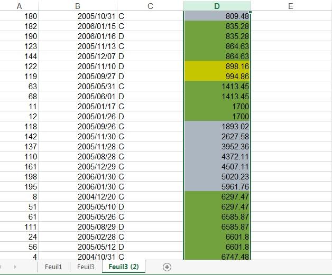Add a new sheet with plus icon
332x275 pixels.
click(167, 267)
